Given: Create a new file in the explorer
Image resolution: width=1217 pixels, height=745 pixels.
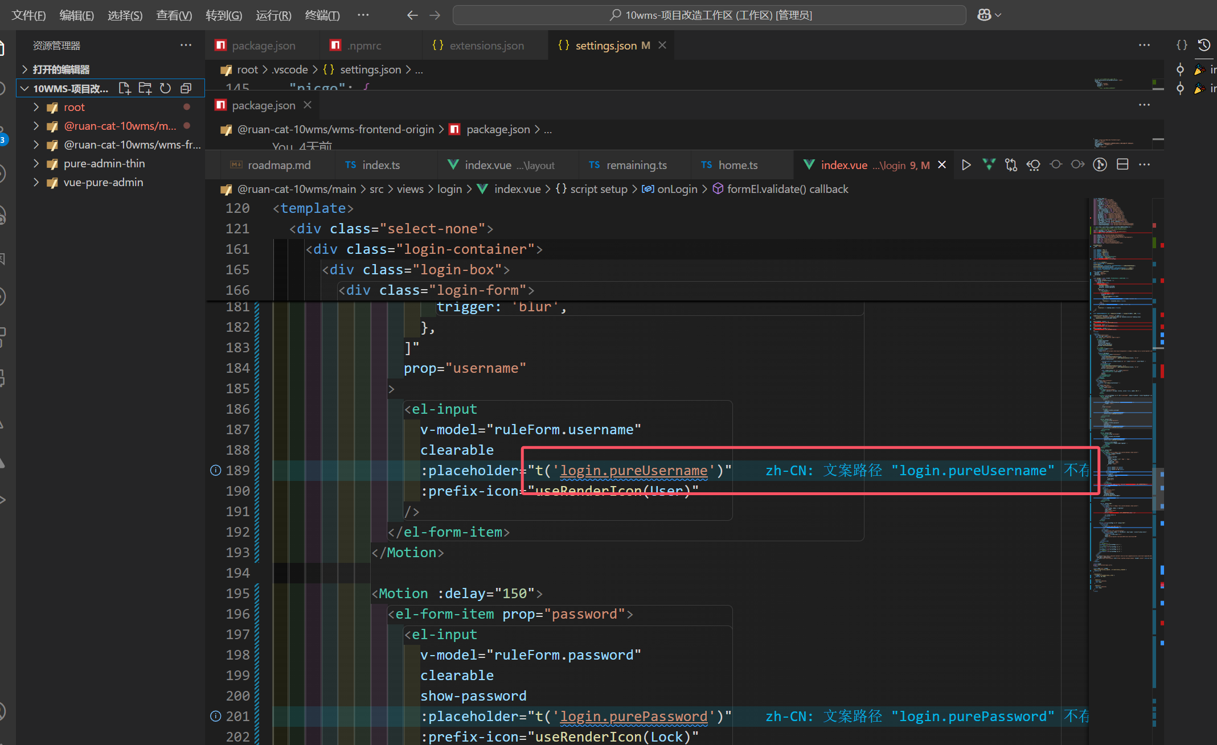Looking at the screenshot, I should [124, 88].
